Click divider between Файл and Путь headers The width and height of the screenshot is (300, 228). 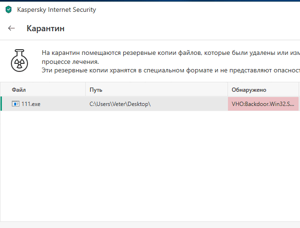[85, 89]
